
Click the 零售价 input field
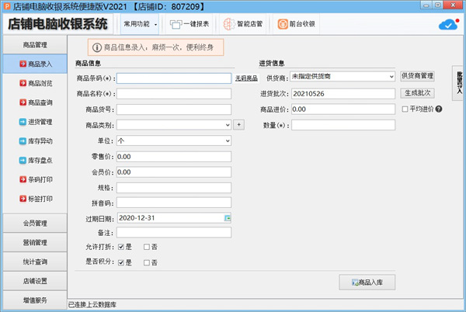[174, 157]
